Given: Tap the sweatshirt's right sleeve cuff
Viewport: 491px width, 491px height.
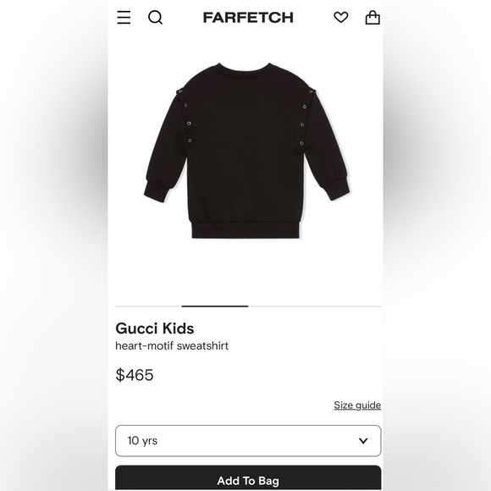Looking at the screenshot, I should click(x=338, y=189).
